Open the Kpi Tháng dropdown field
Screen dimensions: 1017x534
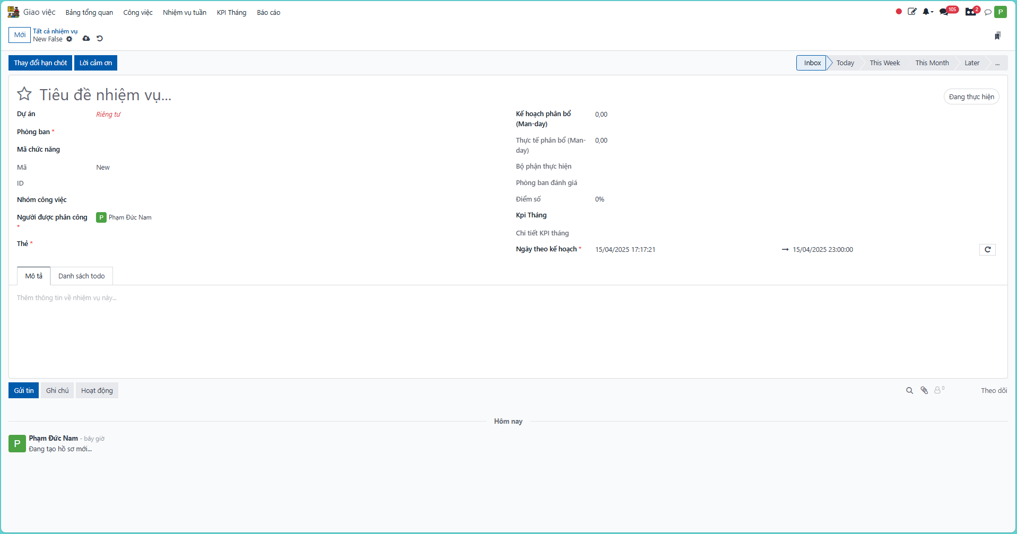pos(796,215)
